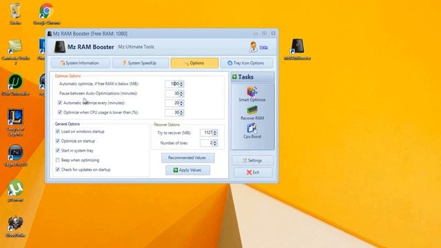Uncheck Check for updates on startup

point(57,170)
